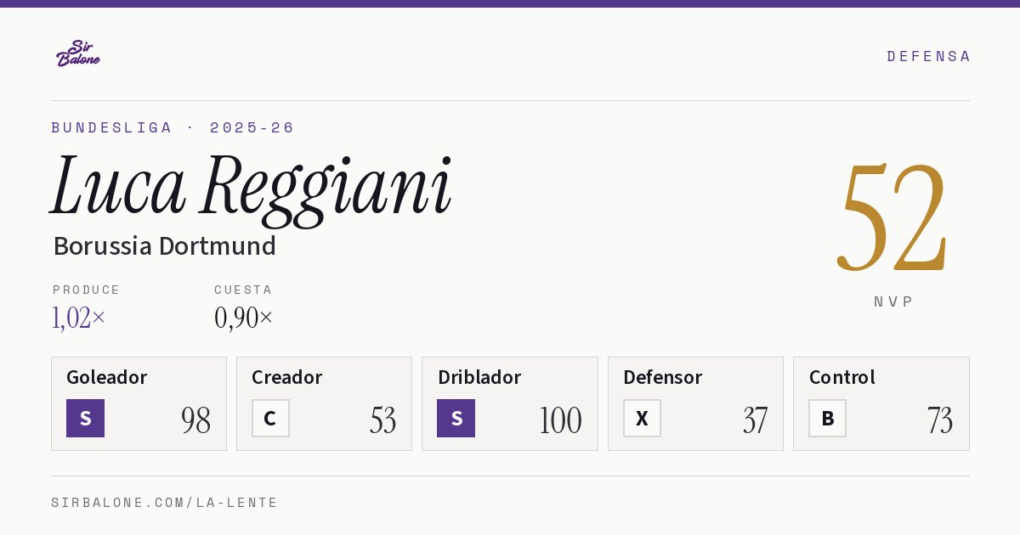Select the DEFENSA position label
The height and width of the screenshot is (535, 1020).
pyautogui.click(x=928, y=56)
